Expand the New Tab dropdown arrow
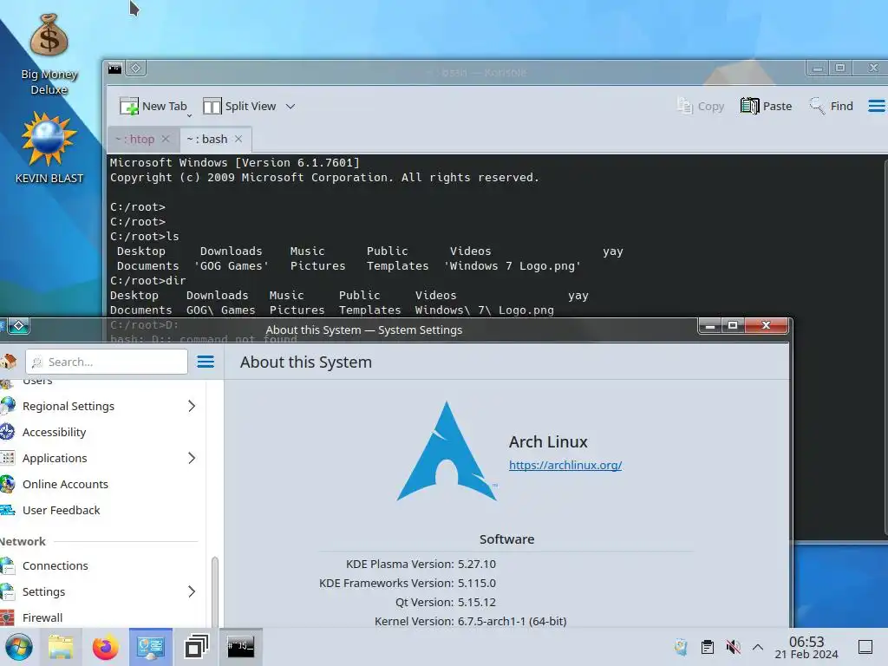The height and width of the screenshot is (666, 888). click(190, 114)
